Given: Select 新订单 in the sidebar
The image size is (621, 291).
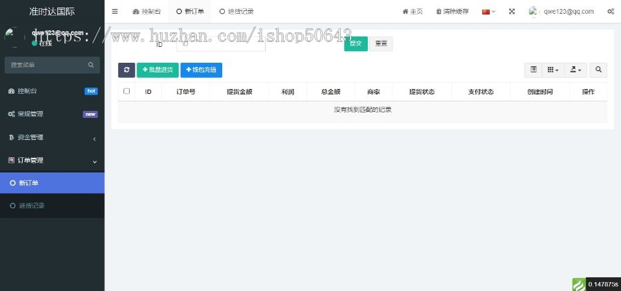Looking at the screenshot, I should coord(52,183).
